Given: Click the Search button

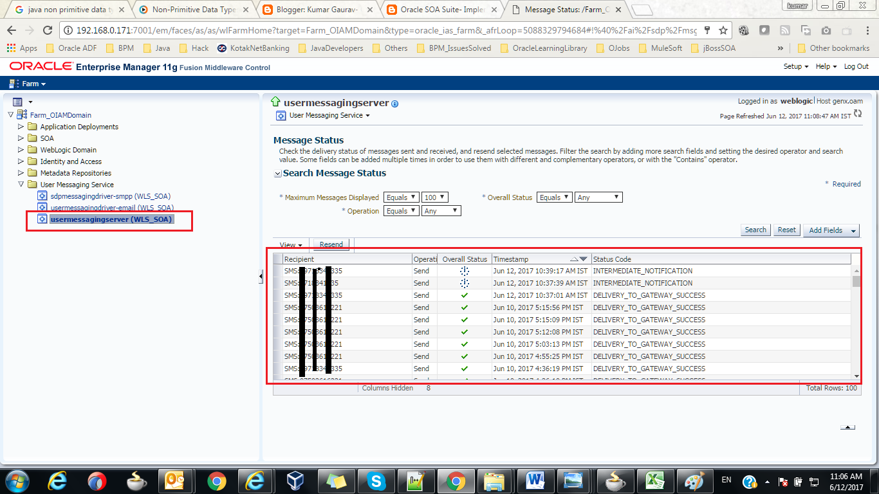Looking at the screenshot, I should pos(755,230).
